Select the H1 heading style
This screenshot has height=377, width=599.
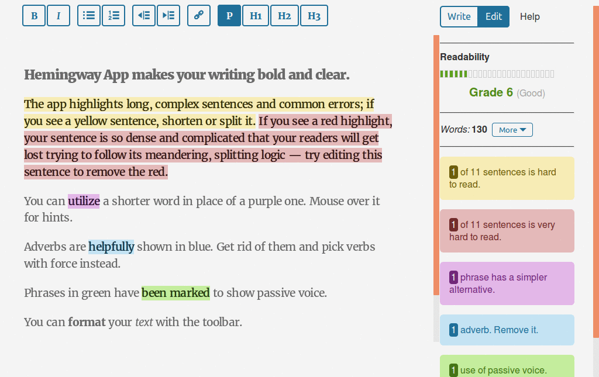256,15
